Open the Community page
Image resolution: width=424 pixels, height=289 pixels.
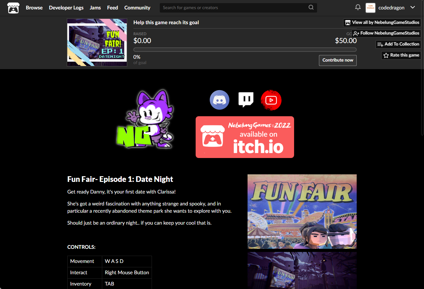click(137, 8)
